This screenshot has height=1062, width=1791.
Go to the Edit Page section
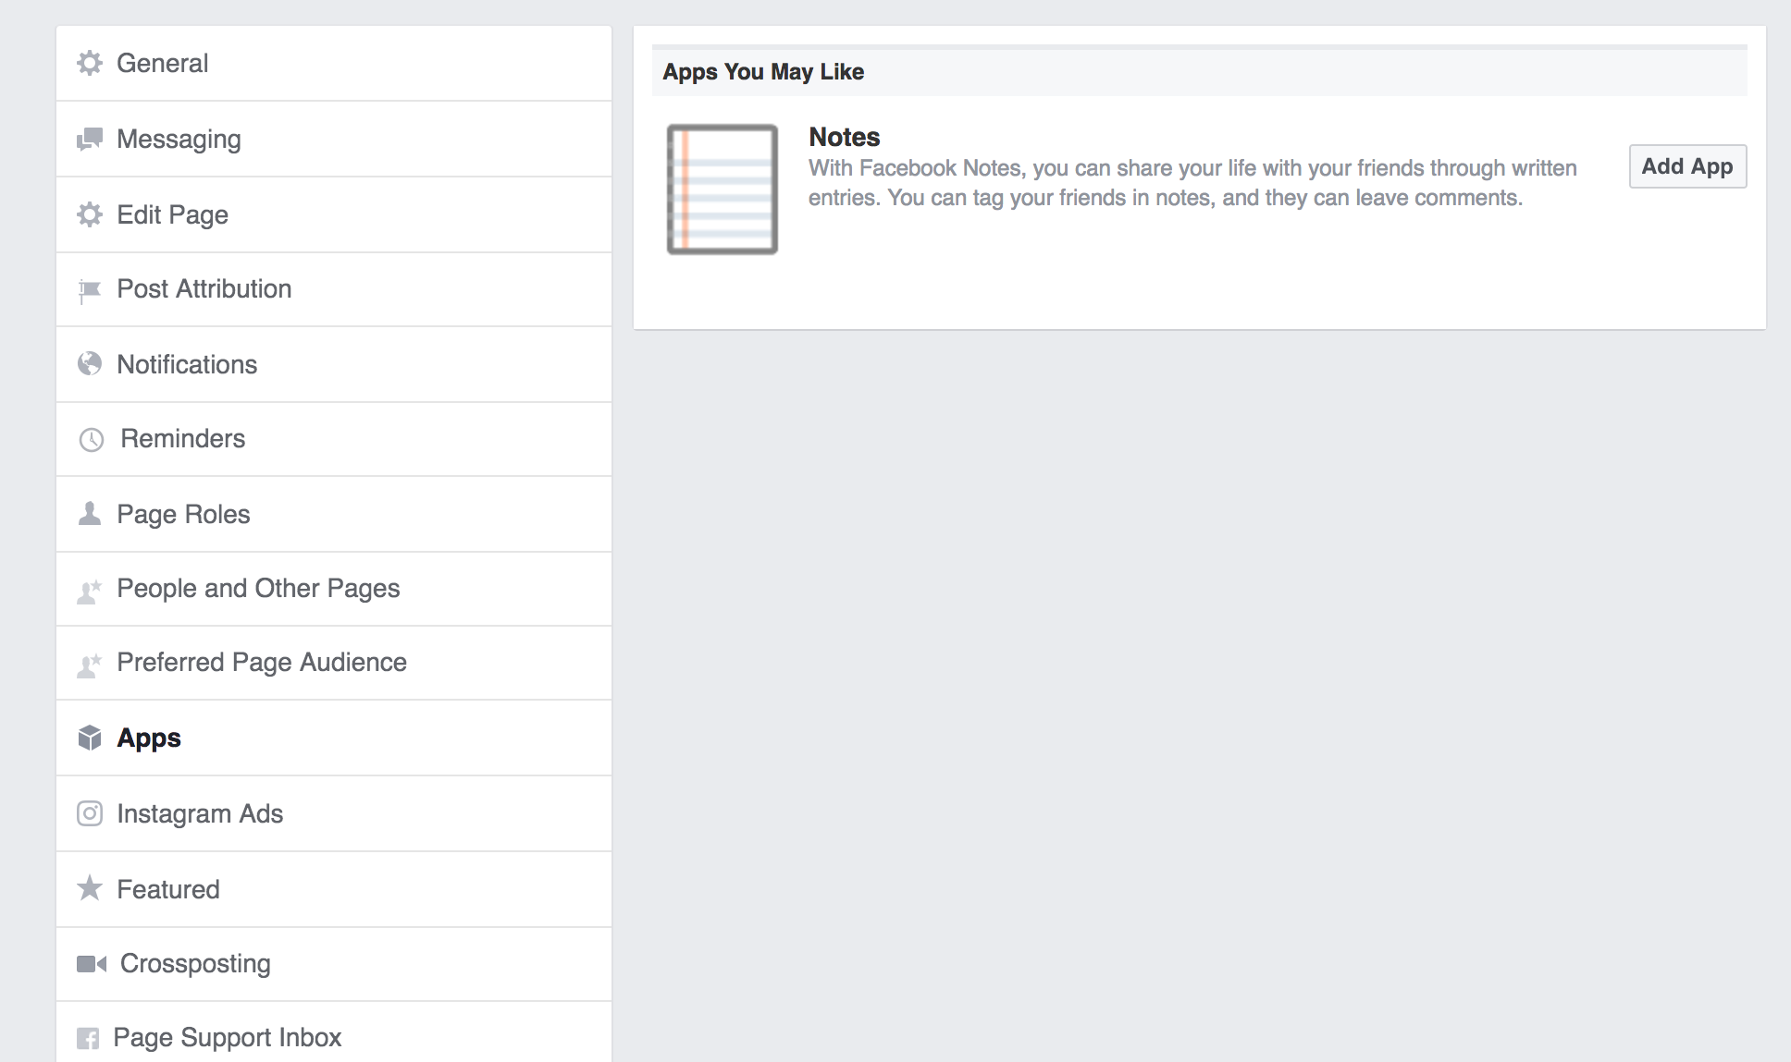click(334, 214)
